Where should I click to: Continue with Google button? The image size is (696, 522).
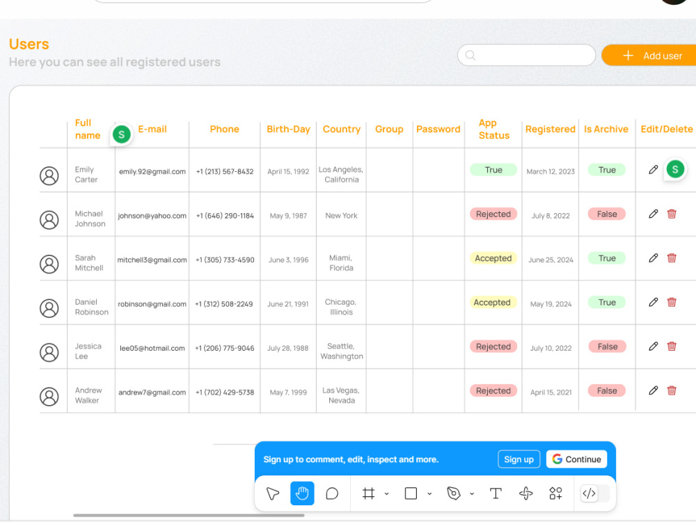576,459
